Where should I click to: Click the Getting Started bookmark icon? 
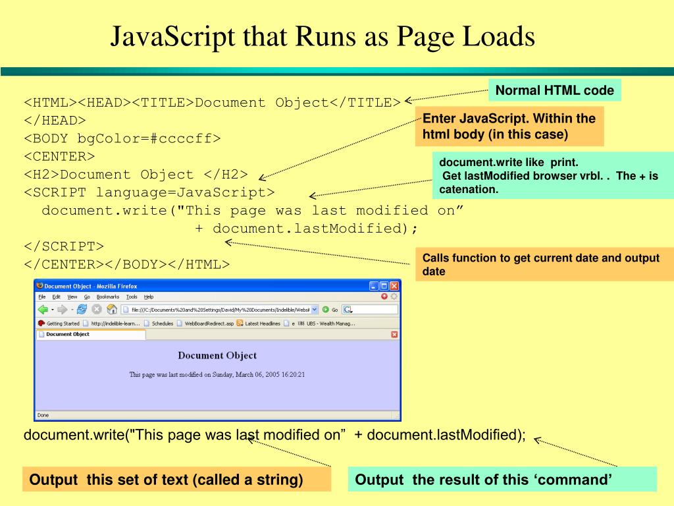(x=41, y=323)
